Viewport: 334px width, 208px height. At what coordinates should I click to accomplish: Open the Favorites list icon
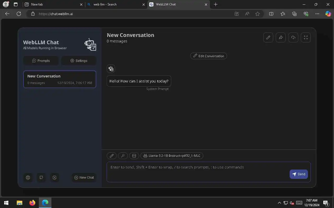pyautogui.click(x=283, y=14)
